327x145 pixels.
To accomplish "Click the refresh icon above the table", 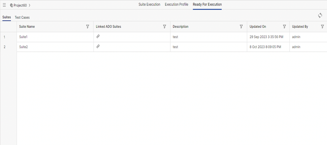I will pyautogui.click(x=320, y=15).
